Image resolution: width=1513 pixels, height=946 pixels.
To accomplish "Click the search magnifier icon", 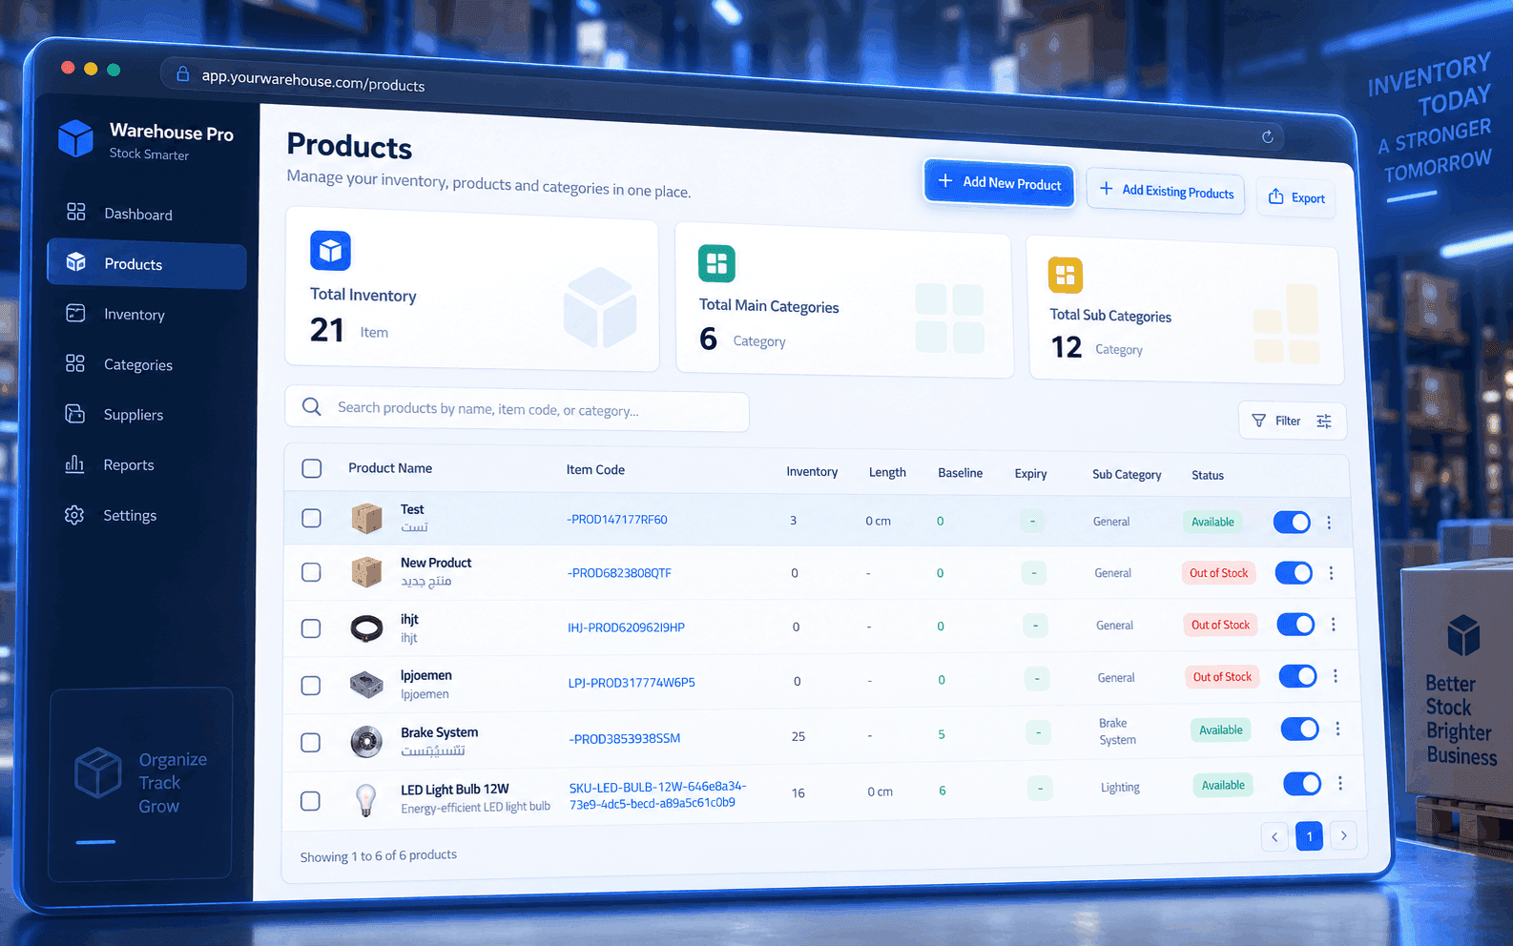I will point(311,406).
